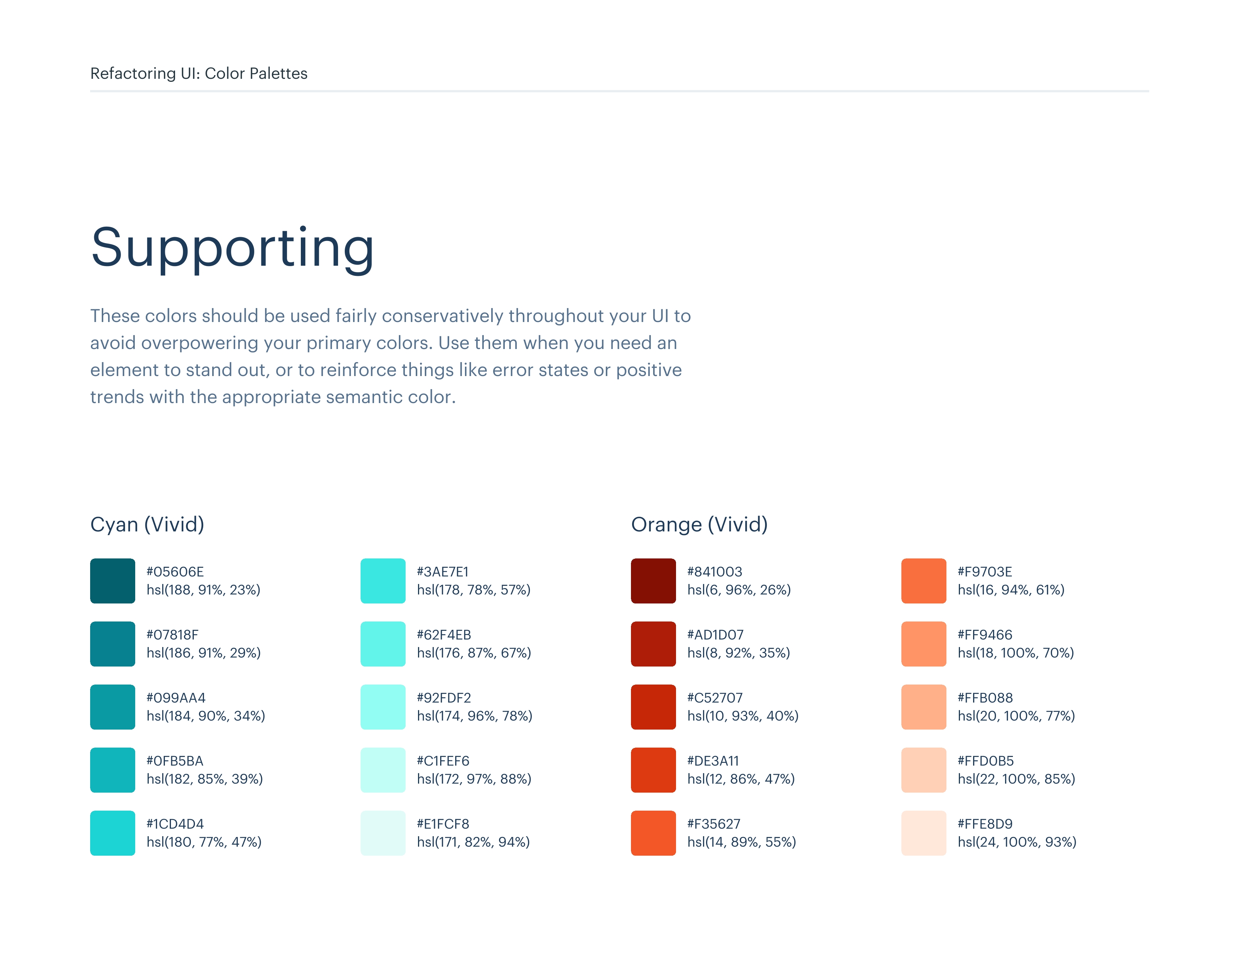Pick the orange swatch labeled #F35627
The width and height of the screenshot is (1239, 957).
click(x=653, y=832)
